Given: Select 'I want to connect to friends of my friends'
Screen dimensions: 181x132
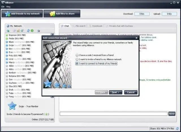Looking at the screenshot, I should point(96,64).
